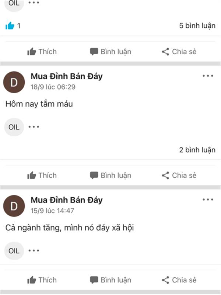Open Bình luận on the topmost post
This screenshot has height=295, width=221.
[x=110, y=52]
